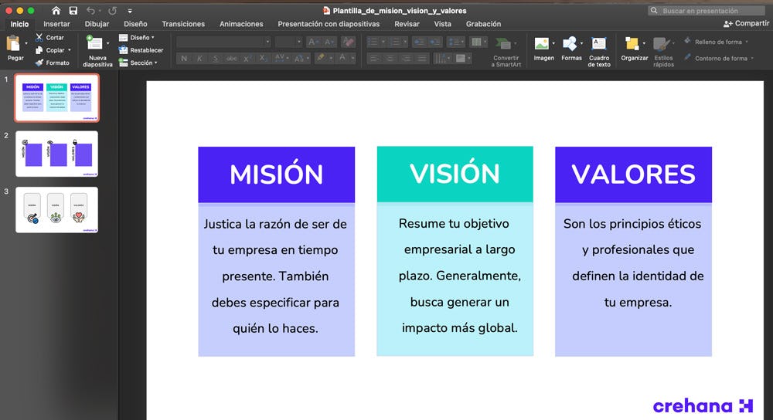Apply bulleted list
The image size is (773, 420).
(x=373, y=42)
